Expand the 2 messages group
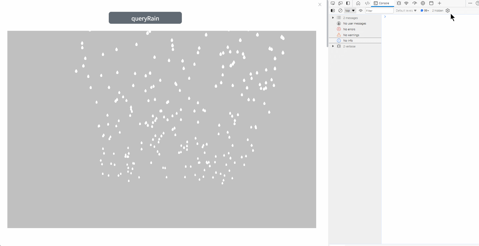Screen dimensions: 479x246 point(333,18)
